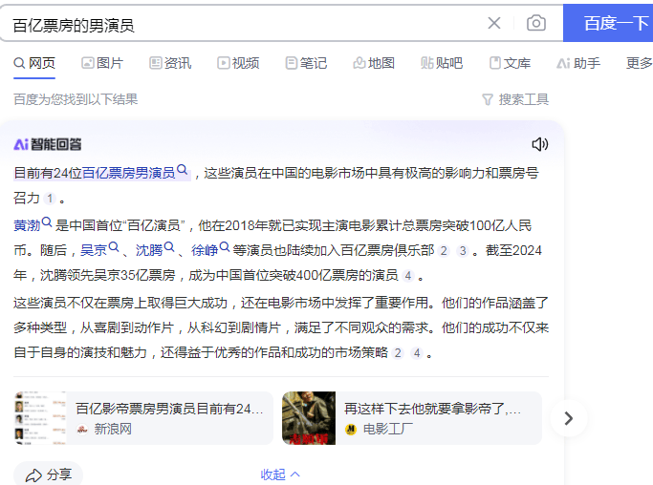Viewport: 653px width, 485px height.
Task: Show next source cards with right arrow
Action: (x=569, y=418)
